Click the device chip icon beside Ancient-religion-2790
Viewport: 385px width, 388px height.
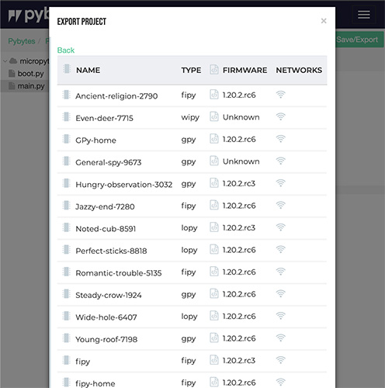pos(67,95)
